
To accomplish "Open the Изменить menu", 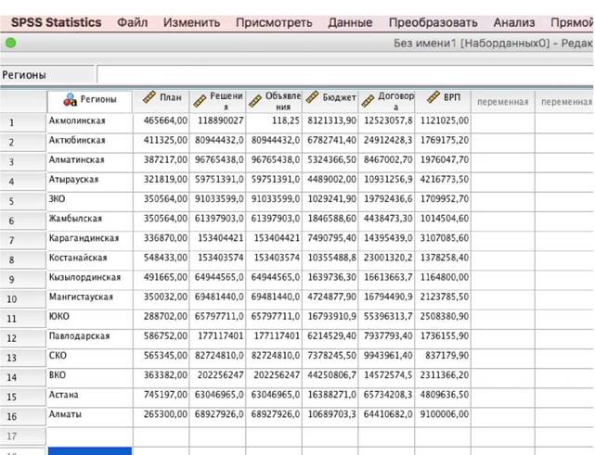I will [x=191, y=23].
